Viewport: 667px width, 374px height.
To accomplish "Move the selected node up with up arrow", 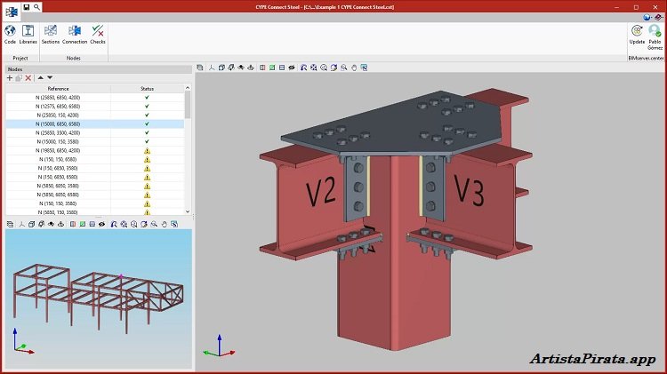I will pyautogui.click(x=40, y=78).
